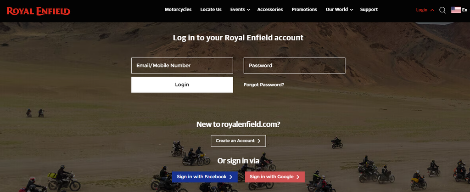The width and height of the screenshot is (470, 192).
Task: Focus the Email/Mobile Number field
Action: point(182,65)
